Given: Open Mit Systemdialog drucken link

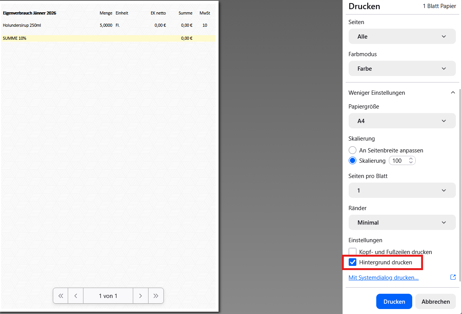Looking at the screenshot, I should (383, 278).
